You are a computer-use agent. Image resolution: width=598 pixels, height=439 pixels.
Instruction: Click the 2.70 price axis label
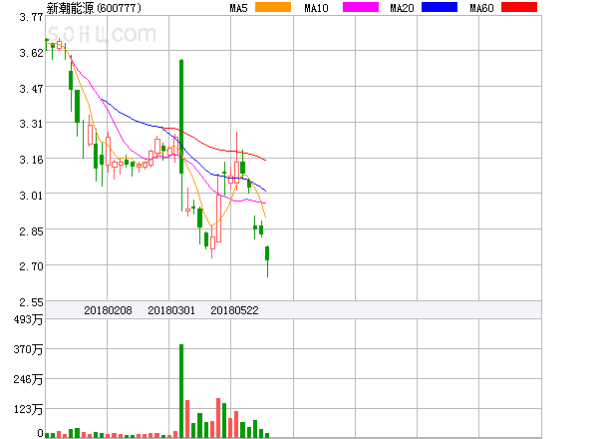31,266
